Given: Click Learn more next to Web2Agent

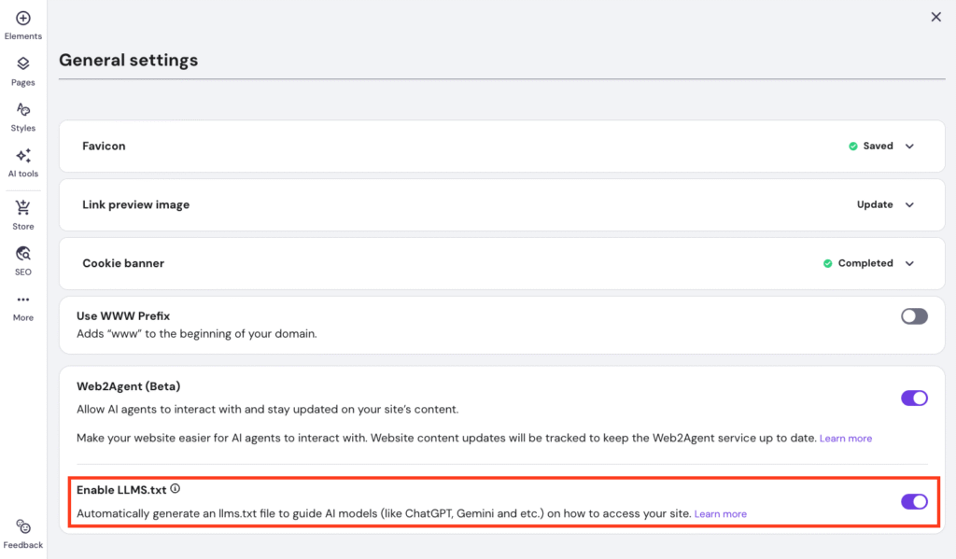Looking at the screenshot, I should [x=845, y=438].
